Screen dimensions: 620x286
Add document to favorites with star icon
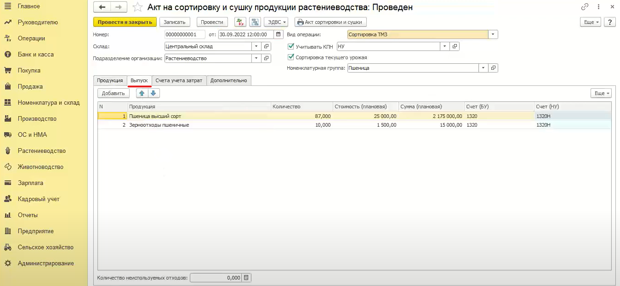click(137, 7)
